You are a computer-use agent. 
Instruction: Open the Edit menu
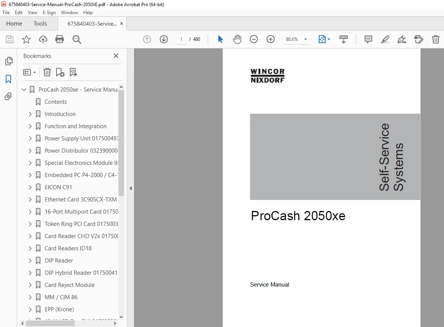coord(19,13)
